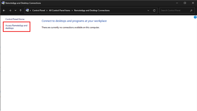Expand chevron after All Control Panel Items

72,11
